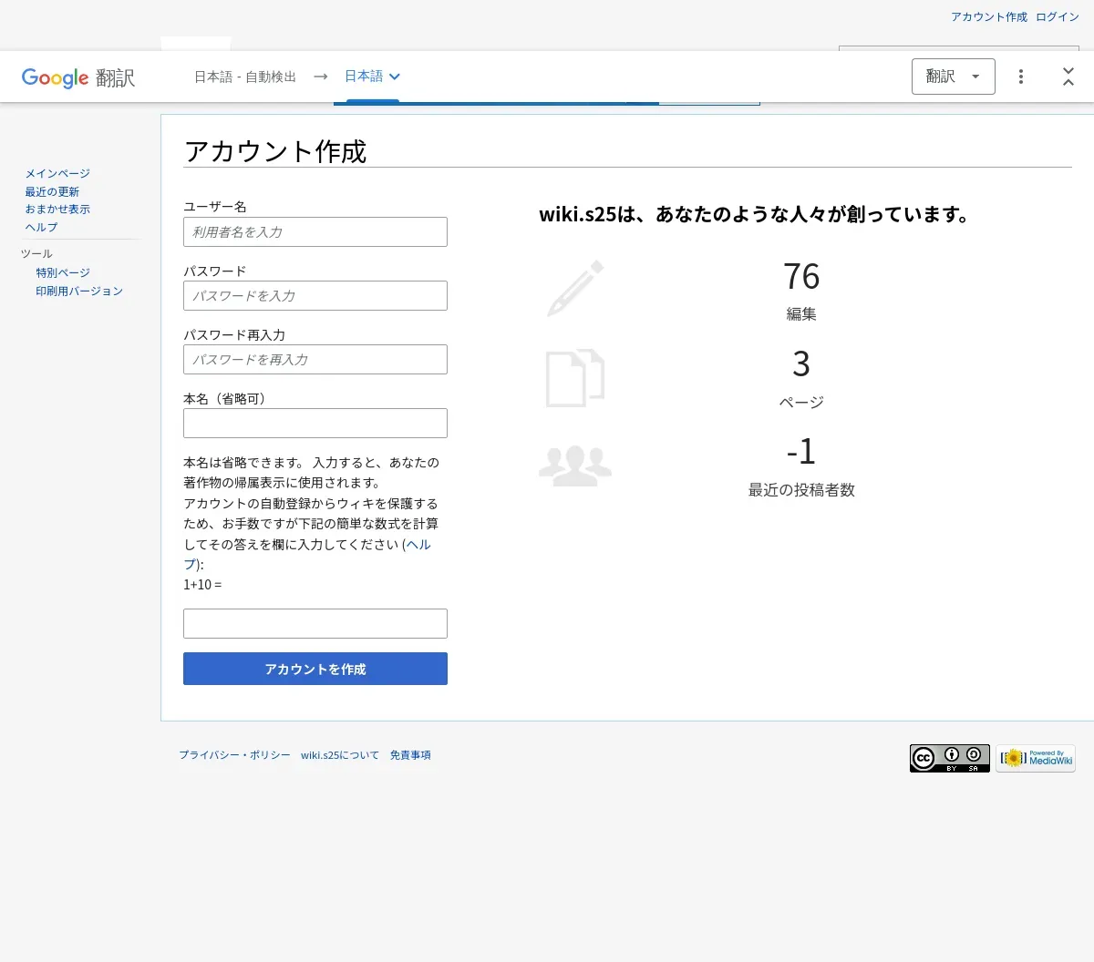Screen dimensions: 1094x962
Task: Click the Powered by MediaWiki badge
Action: coord(1035,758)
